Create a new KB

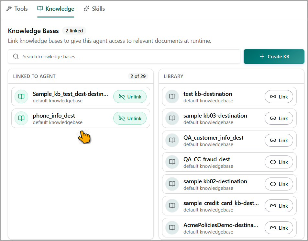[274, 57]
